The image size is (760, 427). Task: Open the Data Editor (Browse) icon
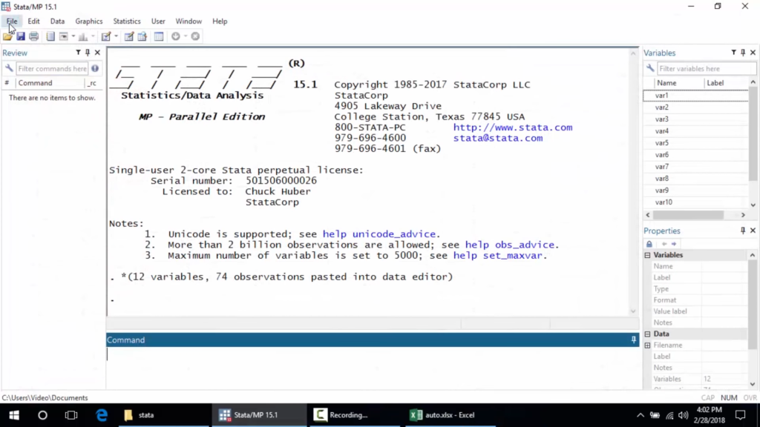pyautogui.click(x=142, y=36)
